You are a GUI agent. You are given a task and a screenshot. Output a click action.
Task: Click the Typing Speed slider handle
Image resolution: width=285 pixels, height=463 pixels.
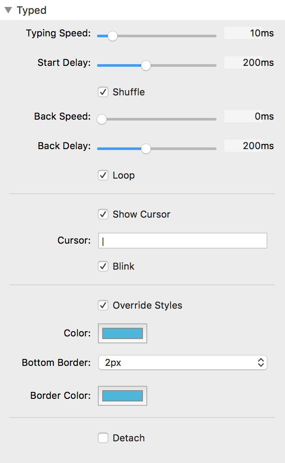pos(113,36)
